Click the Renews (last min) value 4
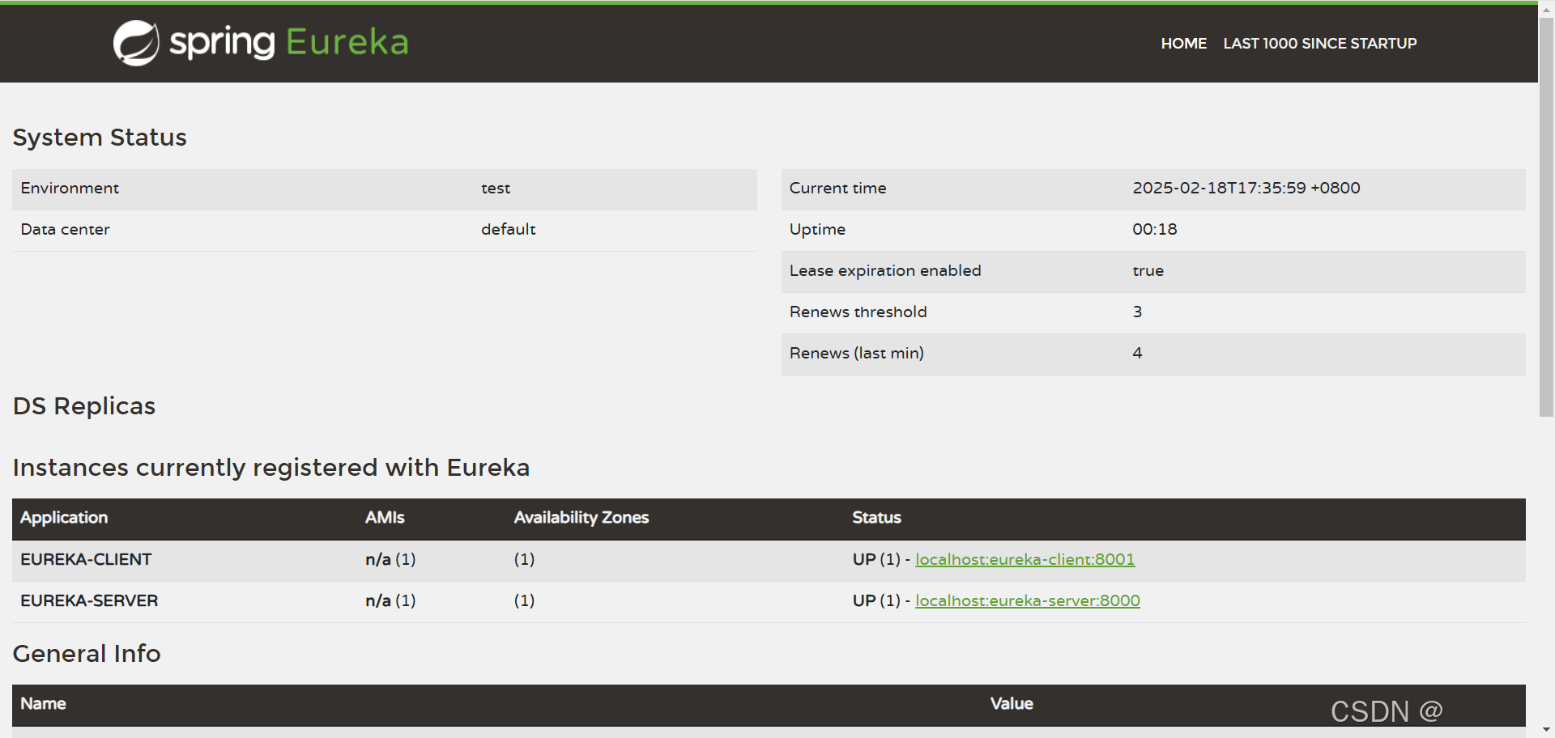1555x738 pixels. pyautogui.click(x=1137, y=354)
